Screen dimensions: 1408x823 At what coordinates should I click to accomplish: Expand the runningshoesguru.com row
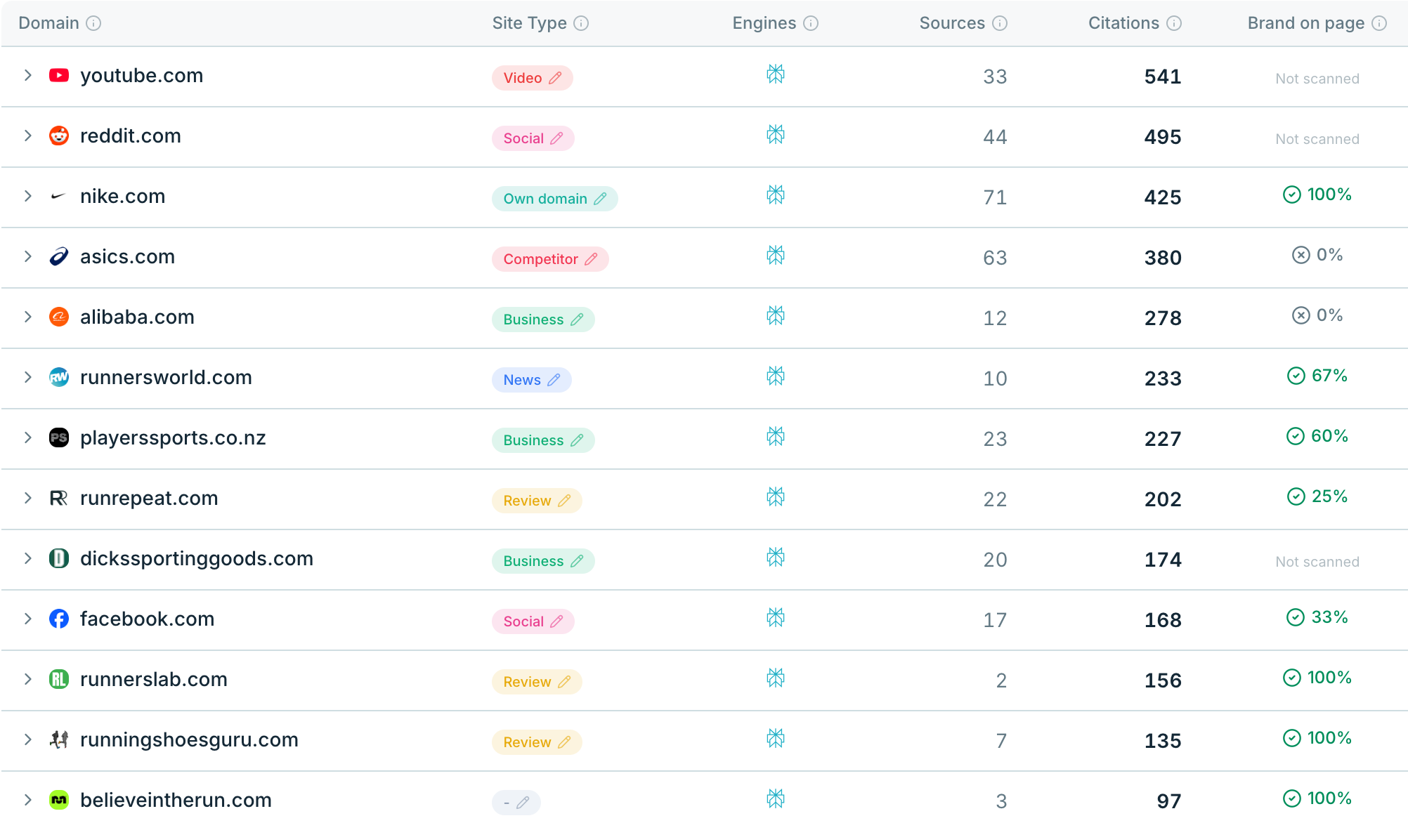click(x=28, y=739)
